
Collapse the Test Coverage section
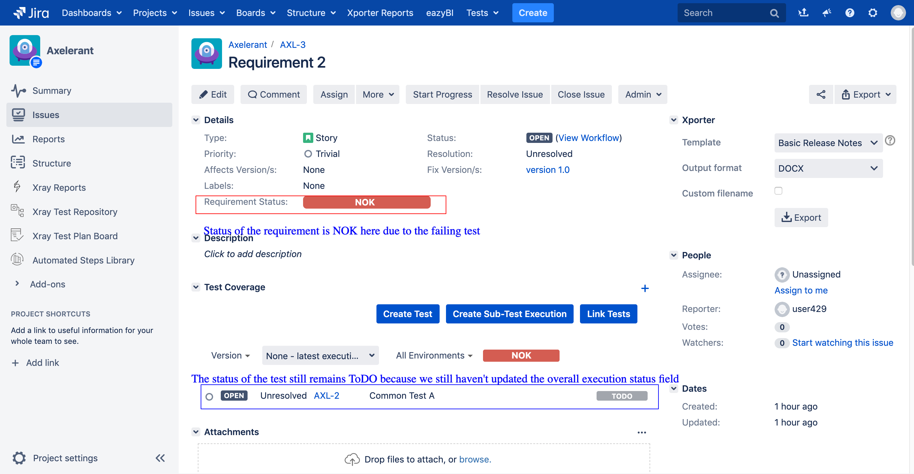pyautogui.click(x=196, y=287)
